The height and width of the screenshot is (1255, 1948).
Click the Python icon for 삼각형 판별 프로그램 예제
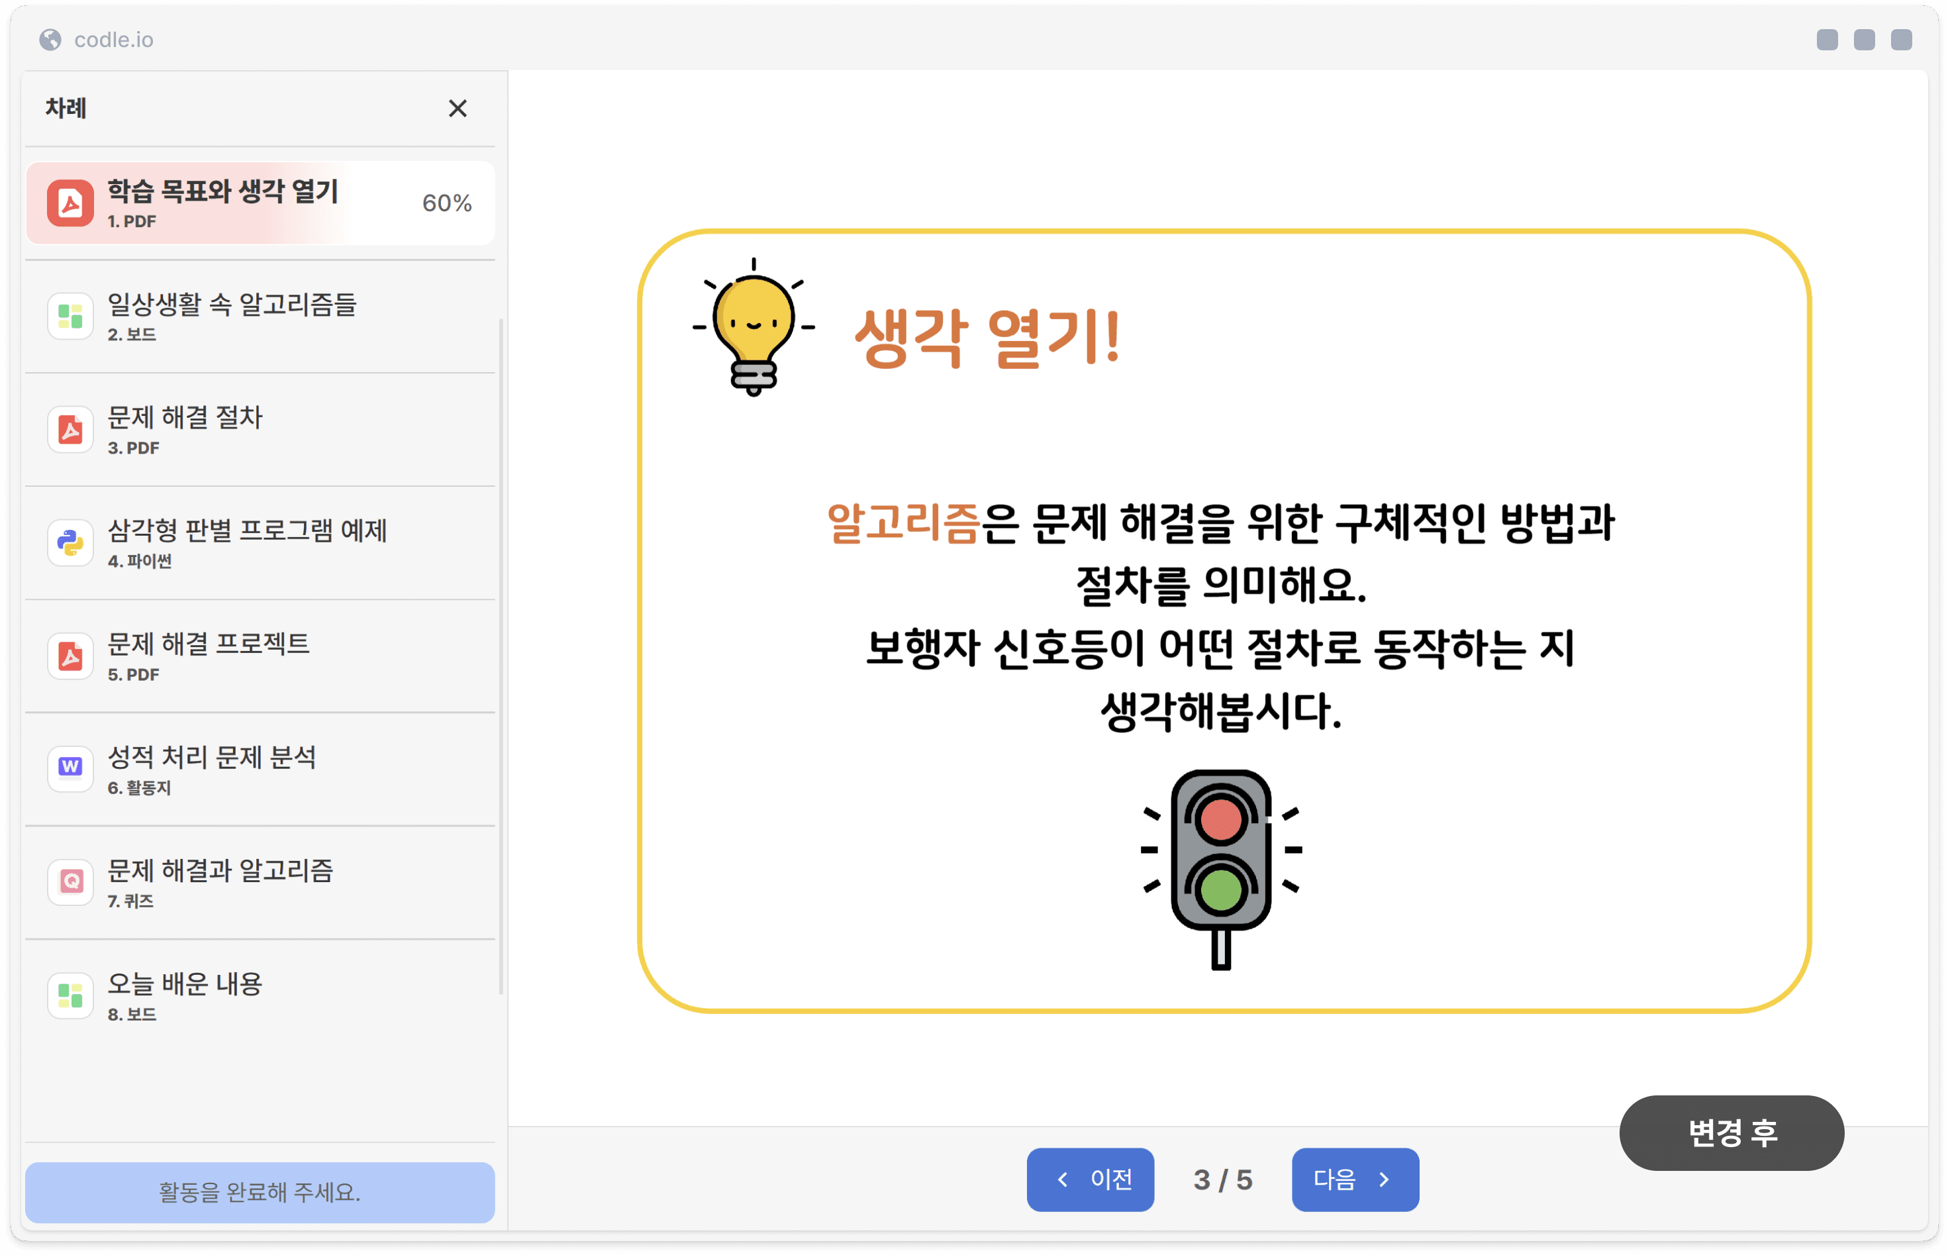[70, 543]
